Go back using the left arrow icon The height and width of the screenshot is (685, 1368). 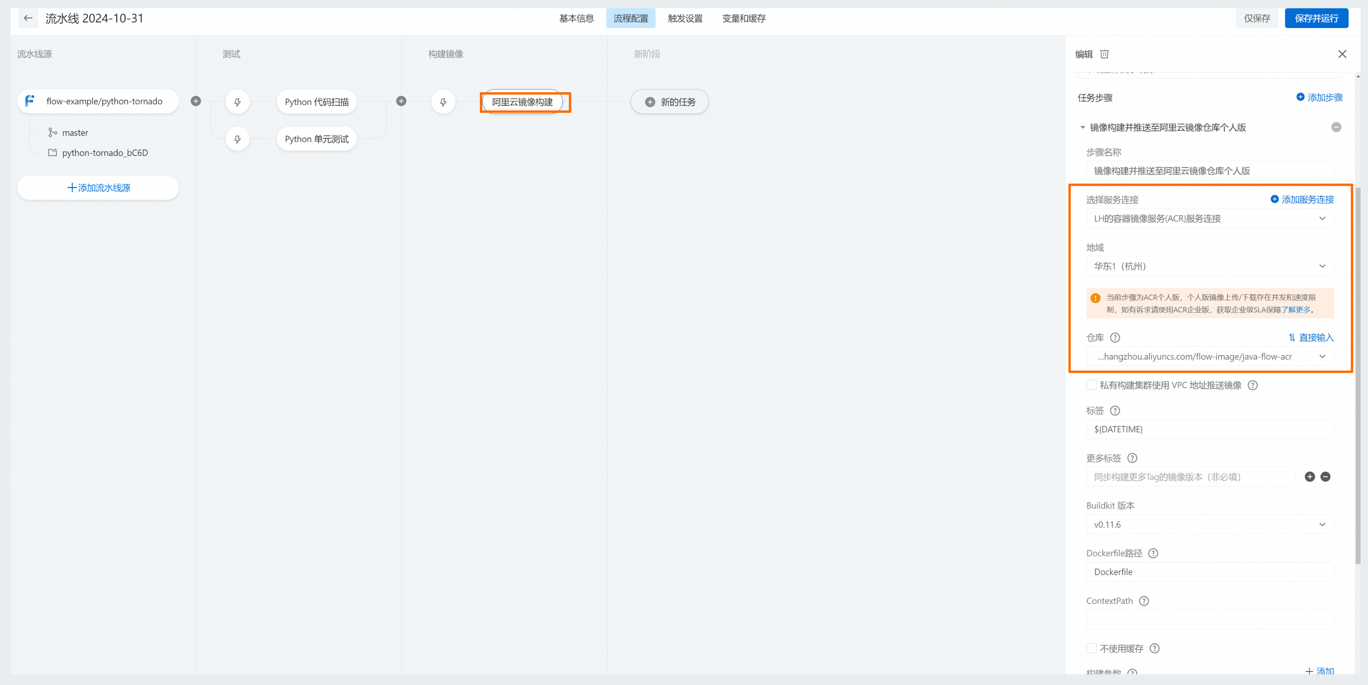click(28, 18)
